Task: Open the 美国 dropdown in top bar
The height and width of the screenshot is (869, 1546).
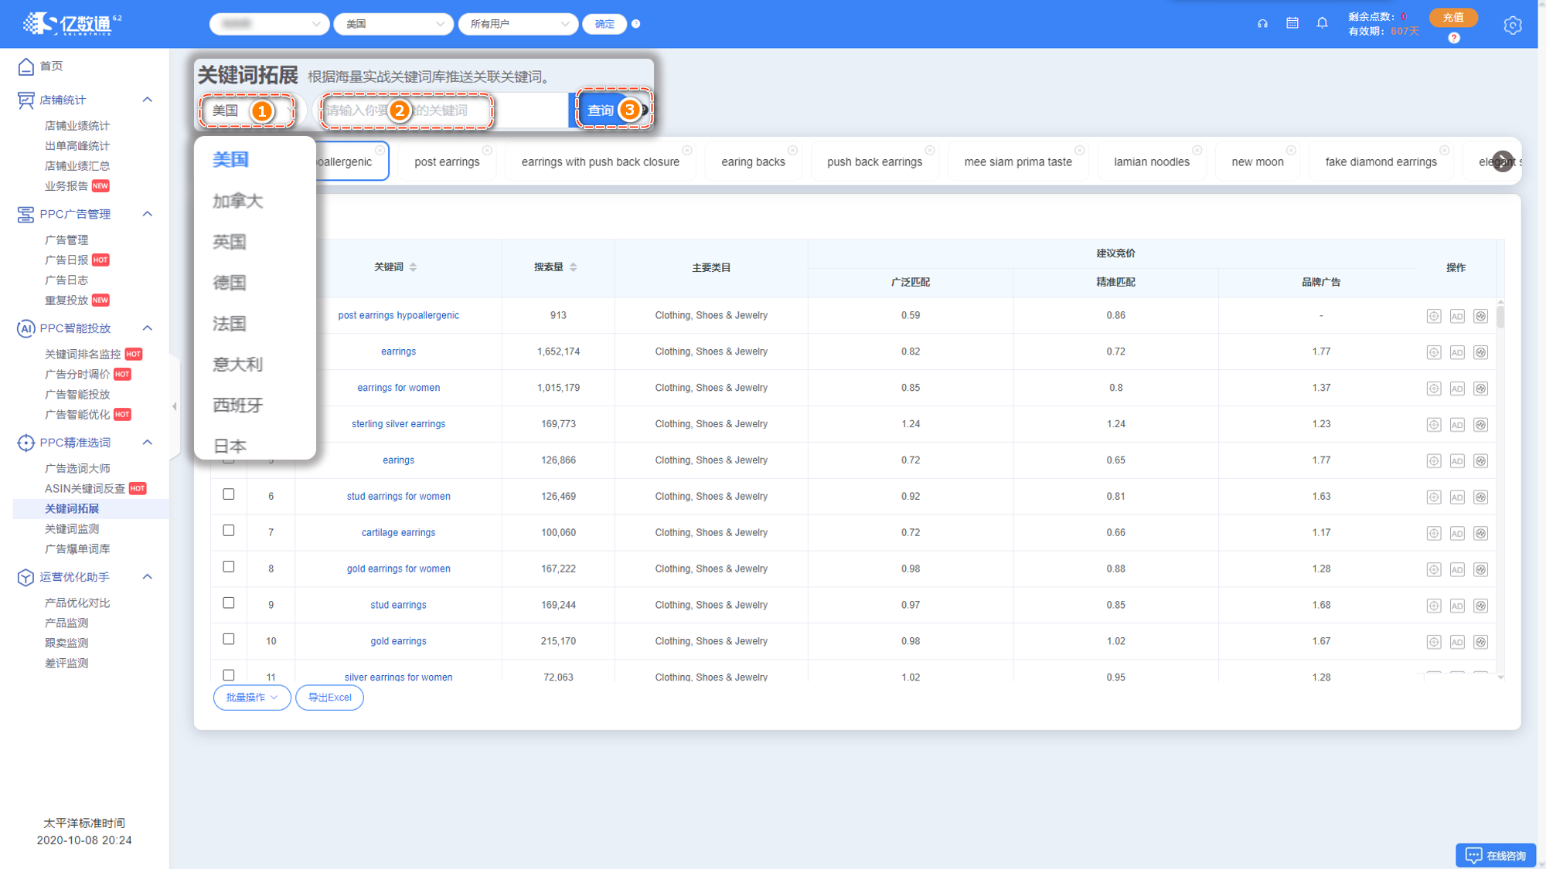Action: [393, 24]
